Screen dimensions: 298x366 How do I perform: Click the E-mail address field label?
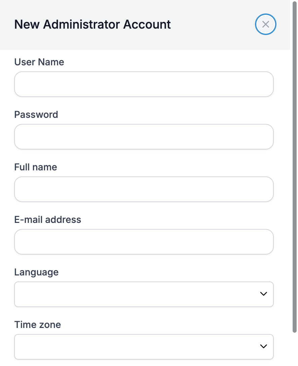coord(48,220)
